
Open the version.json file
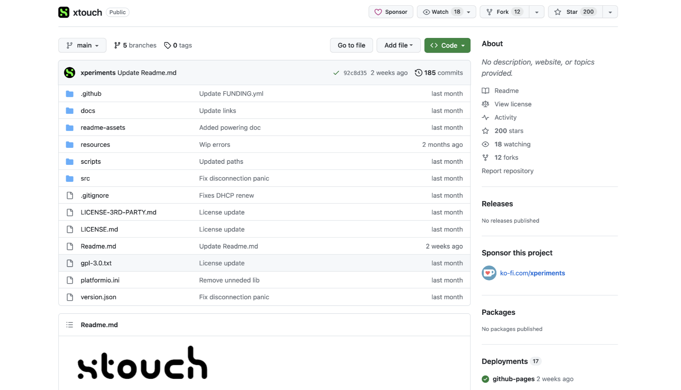[x=98, y=297]
